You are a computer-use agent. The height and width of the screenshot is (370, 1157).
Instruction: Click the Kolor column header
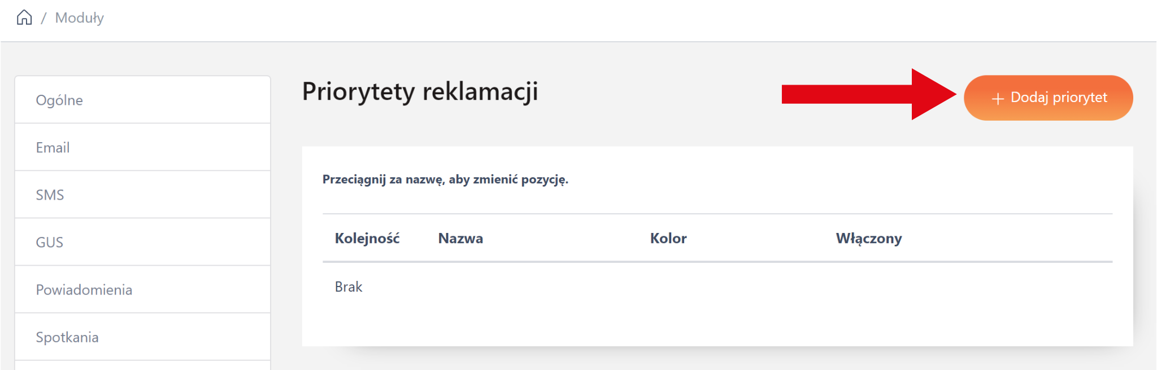click(668, 239)
